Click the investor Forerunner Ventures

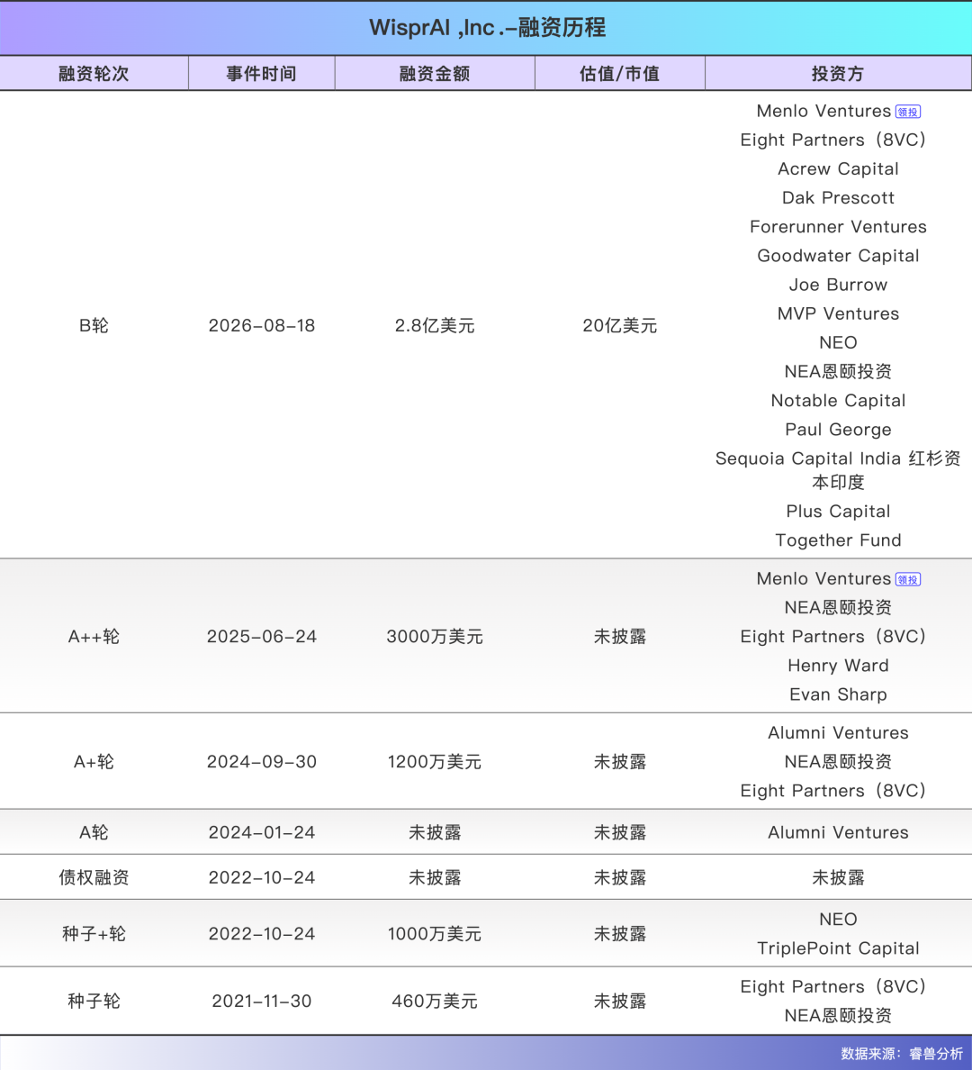pyautogui.click(x=838, y=227)
